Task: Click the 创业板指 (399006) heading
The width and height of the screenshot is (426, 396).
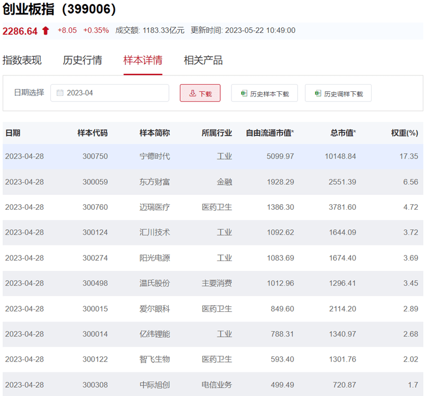Action: pos(59,9)
